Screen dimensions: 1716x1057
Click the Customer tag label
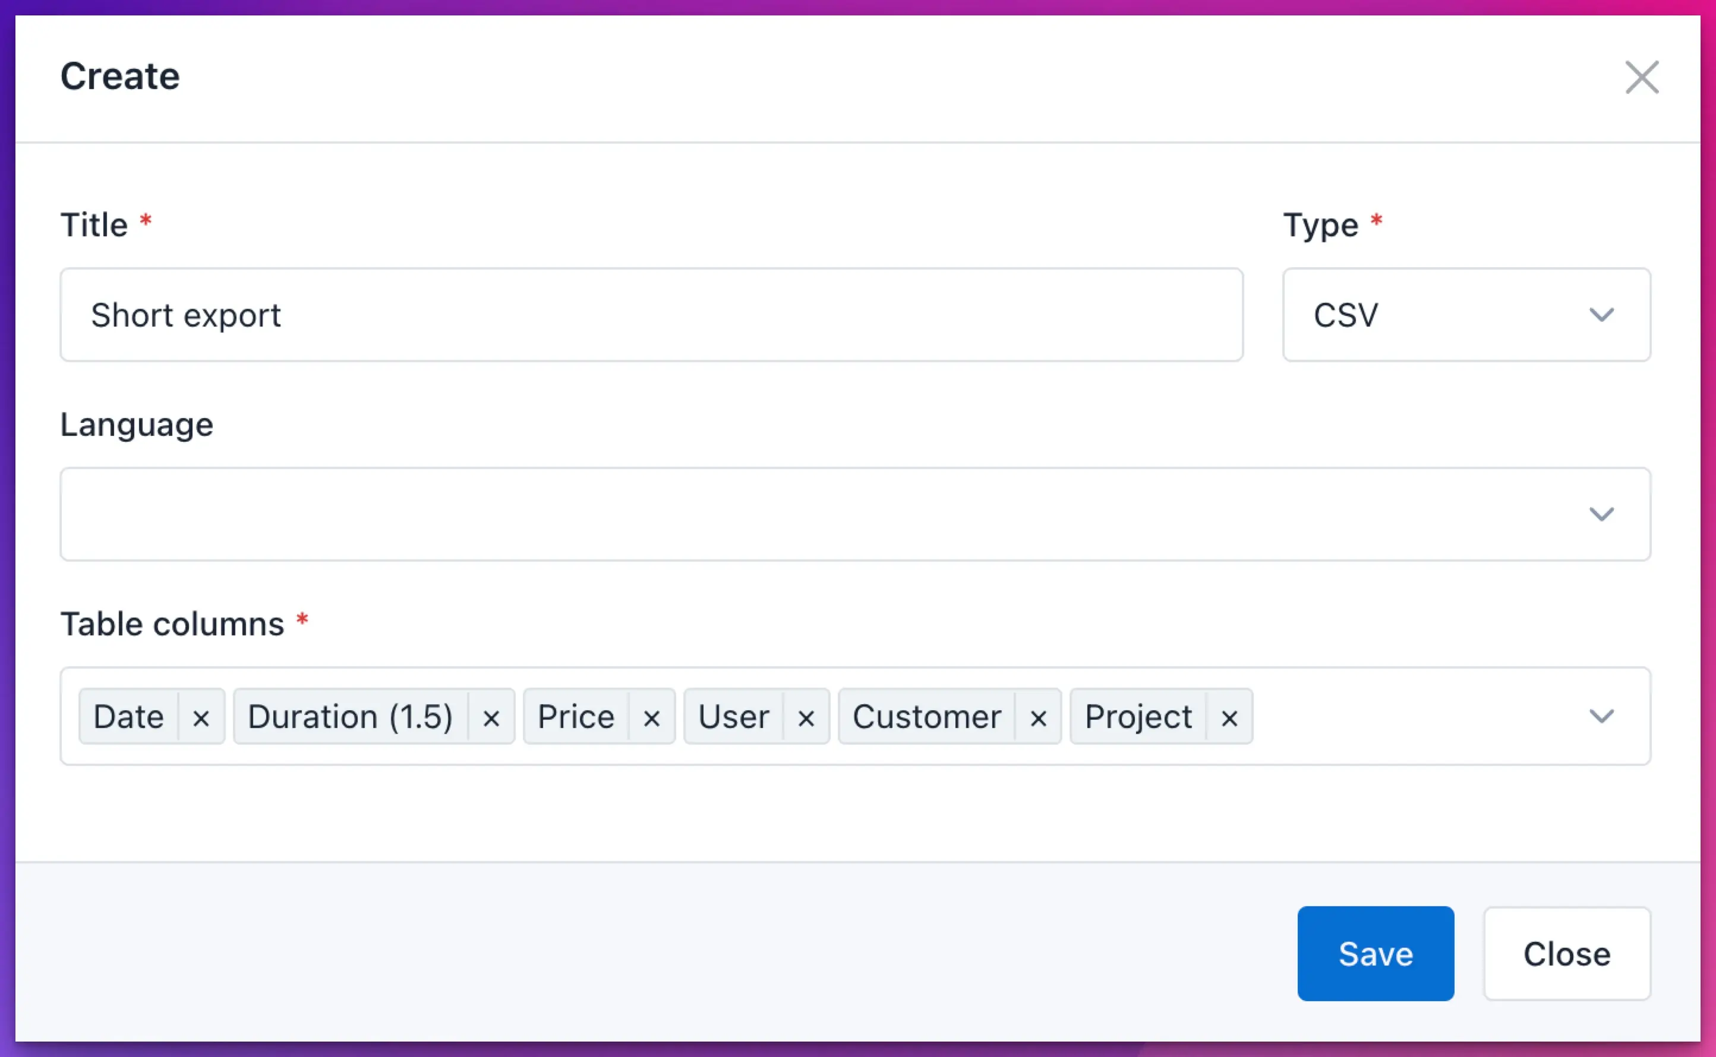(x=927, y=717)
